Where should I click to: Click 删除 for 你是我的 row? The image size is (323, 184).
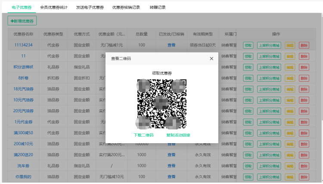pos(304,177)
